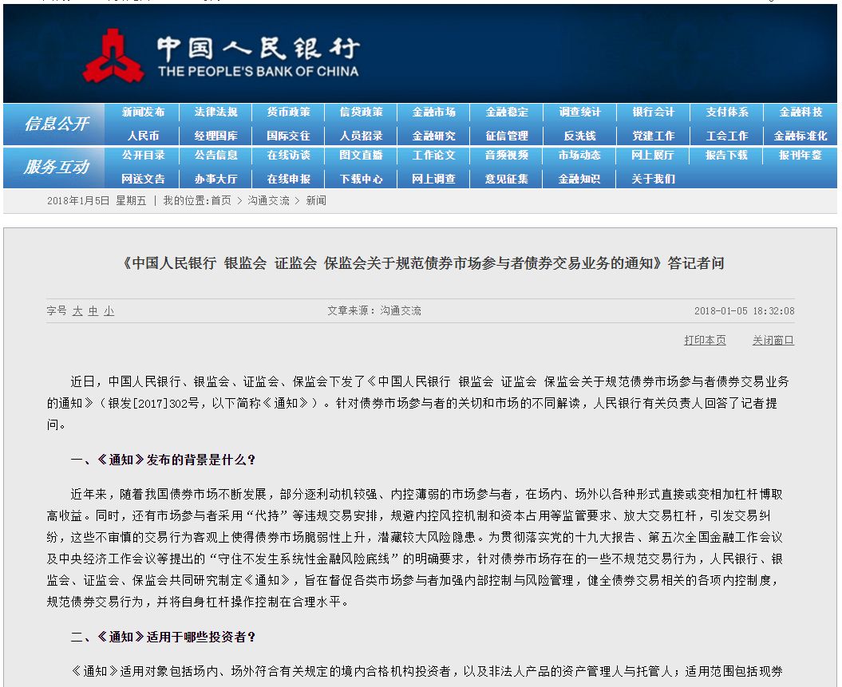842x687 pixels.
Task: Select 支付体系 menu link
Action: coord(726,113)
